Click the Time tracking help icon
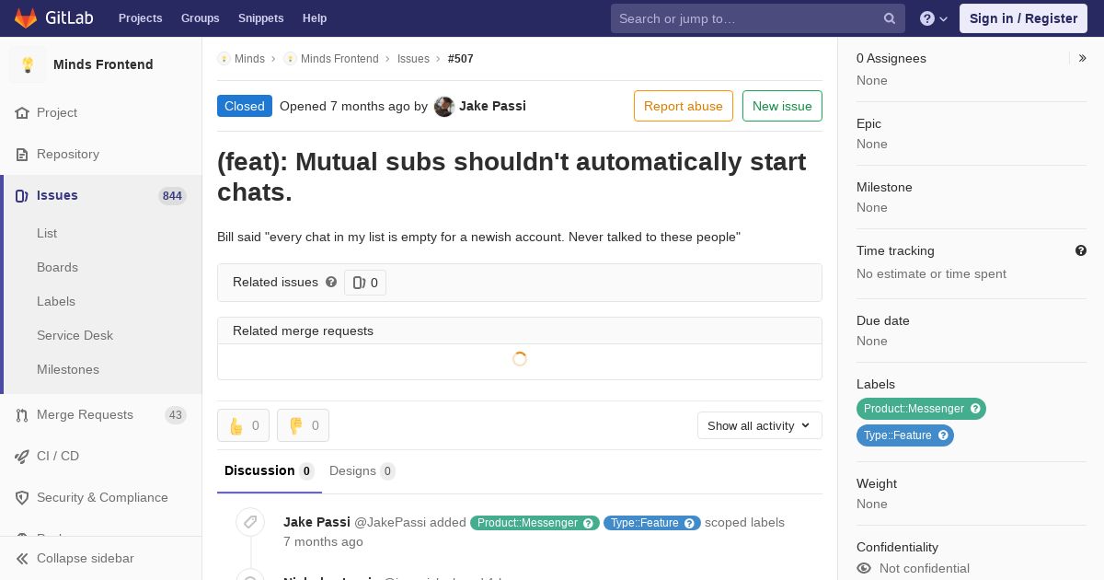Viewport: 1104px width, 580px height. click(1081, 250)
